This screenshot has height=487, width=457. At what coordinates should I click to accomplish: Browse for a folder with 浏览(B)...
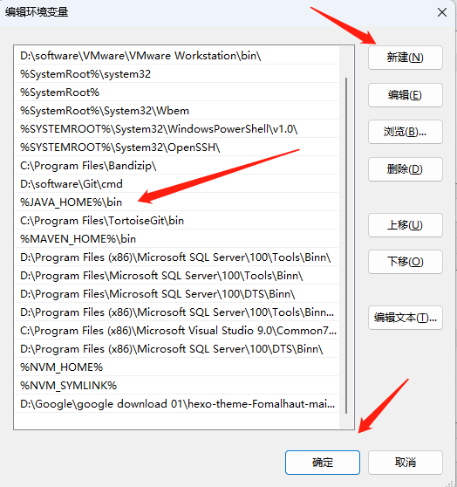point(406,132)
